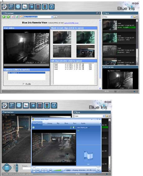The height and width of the screenshot is (176, 143).
Task: Open top-left thumbnail in Most recent clips
Action: coord(62,37)
